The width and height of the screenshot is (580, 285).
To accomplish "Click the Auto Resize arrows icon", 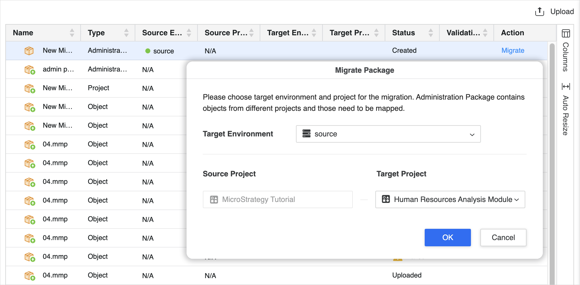I will [566, 86].
